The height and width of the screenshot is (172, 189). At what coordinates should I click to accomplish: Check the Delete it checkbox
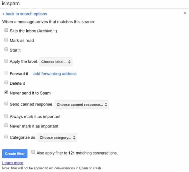point(6,82)
